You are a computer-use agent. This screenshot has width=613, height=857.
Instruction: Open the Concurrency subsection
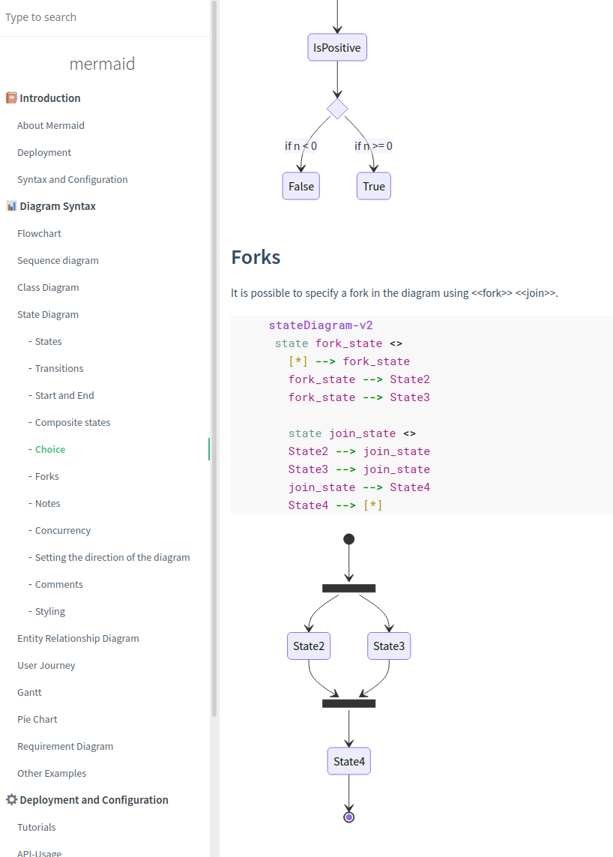(x=61, y=530)
